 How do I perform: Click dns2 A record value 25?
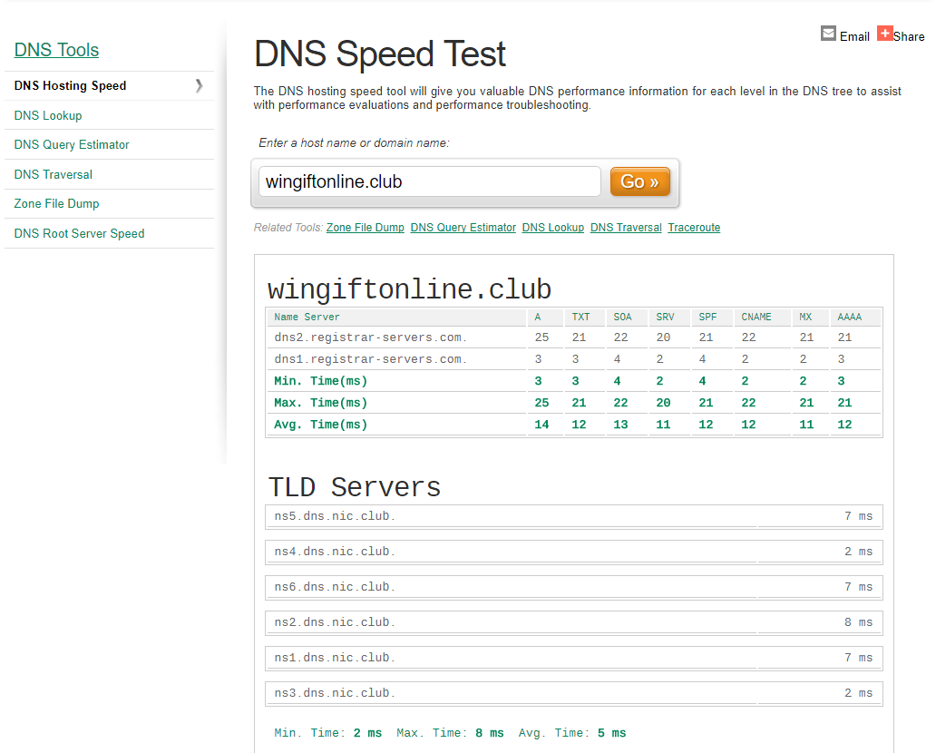[541, 337]
